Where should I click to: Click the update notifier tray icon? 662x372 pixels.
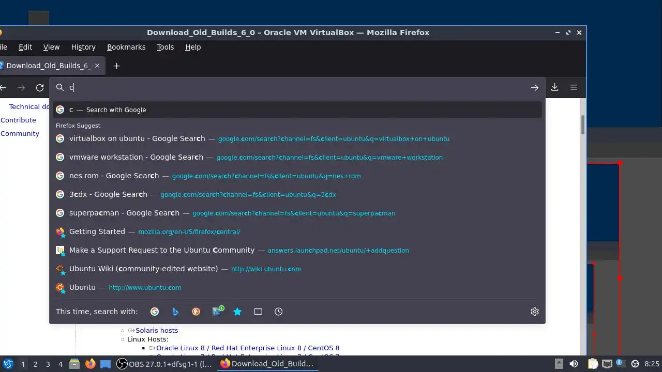pos(620,363)
